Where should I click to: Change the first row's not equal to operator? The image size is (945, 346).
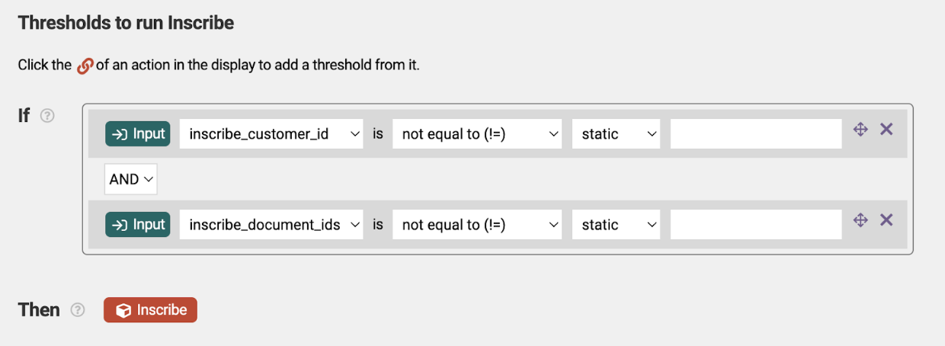[x=477, y=133]
